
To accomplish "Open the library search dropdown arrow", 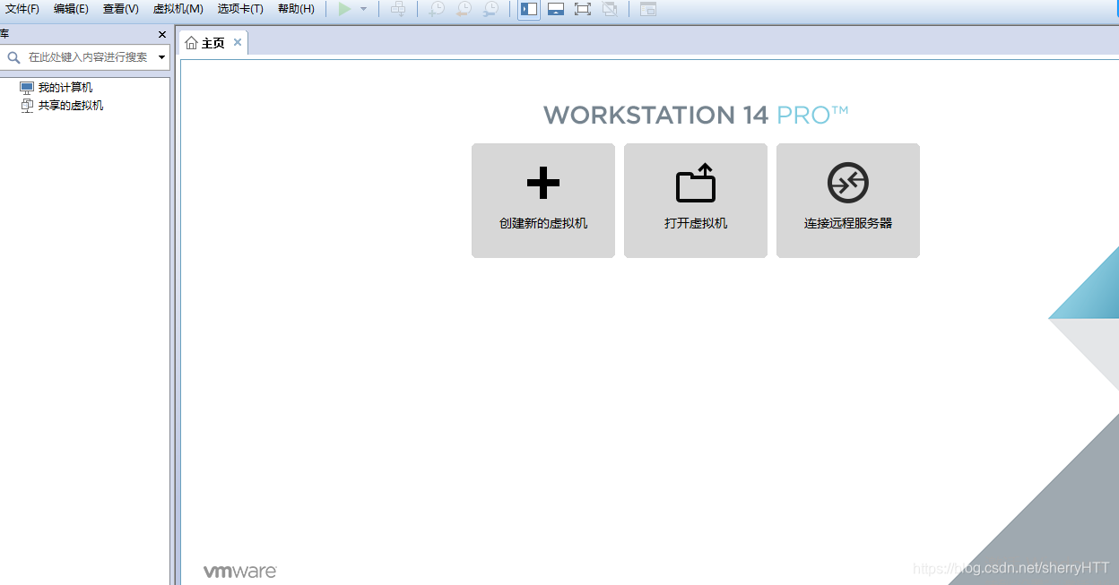I will coord(161,56).
